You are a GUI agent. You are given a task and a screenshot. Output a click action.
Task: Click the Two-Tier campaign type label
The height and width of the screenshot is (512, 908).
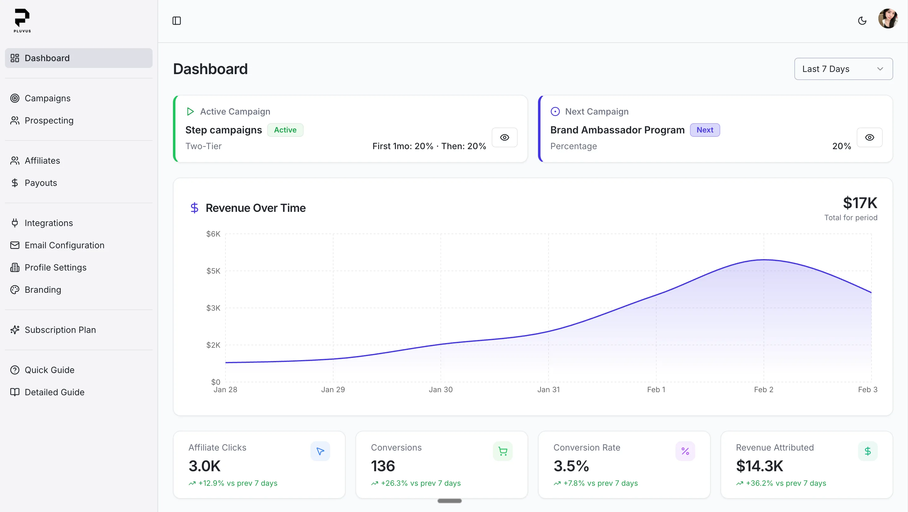pyautogui.click(x=204, y=146)
